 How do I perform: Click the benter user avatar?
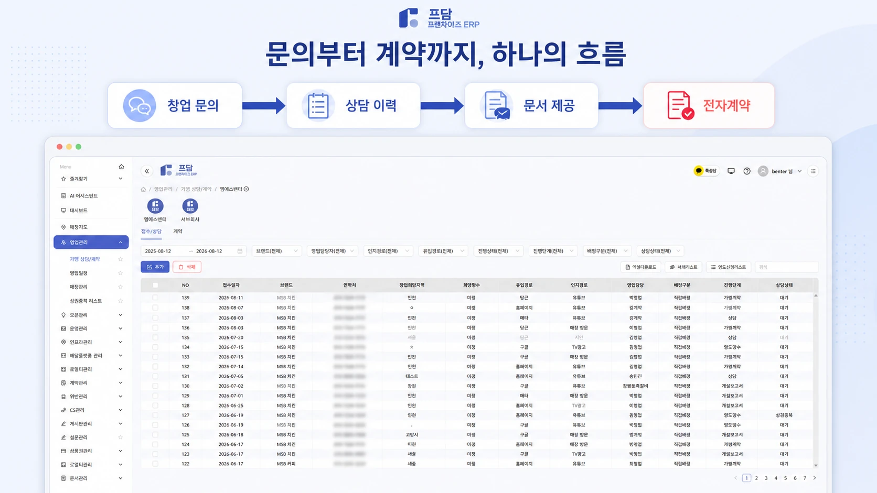click(x=763, y=171)
